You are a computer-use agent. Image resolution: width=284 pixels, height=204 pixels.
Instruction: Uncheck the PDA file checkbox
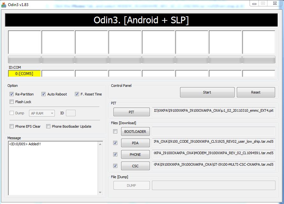115,143
